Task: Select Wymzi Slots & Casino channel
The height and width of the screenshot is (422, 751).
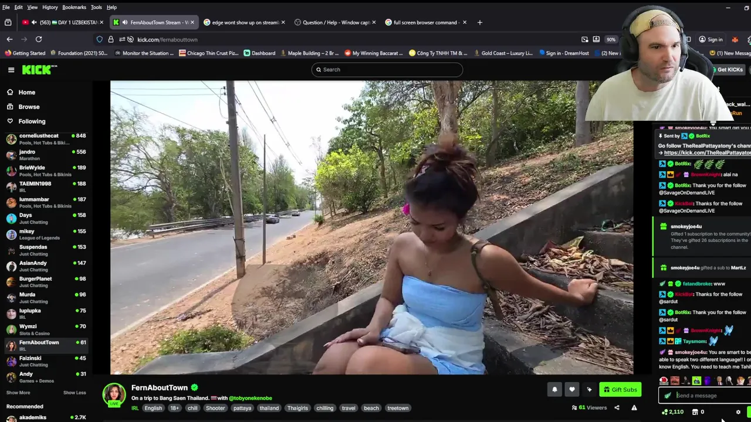Action: (46, 329)
